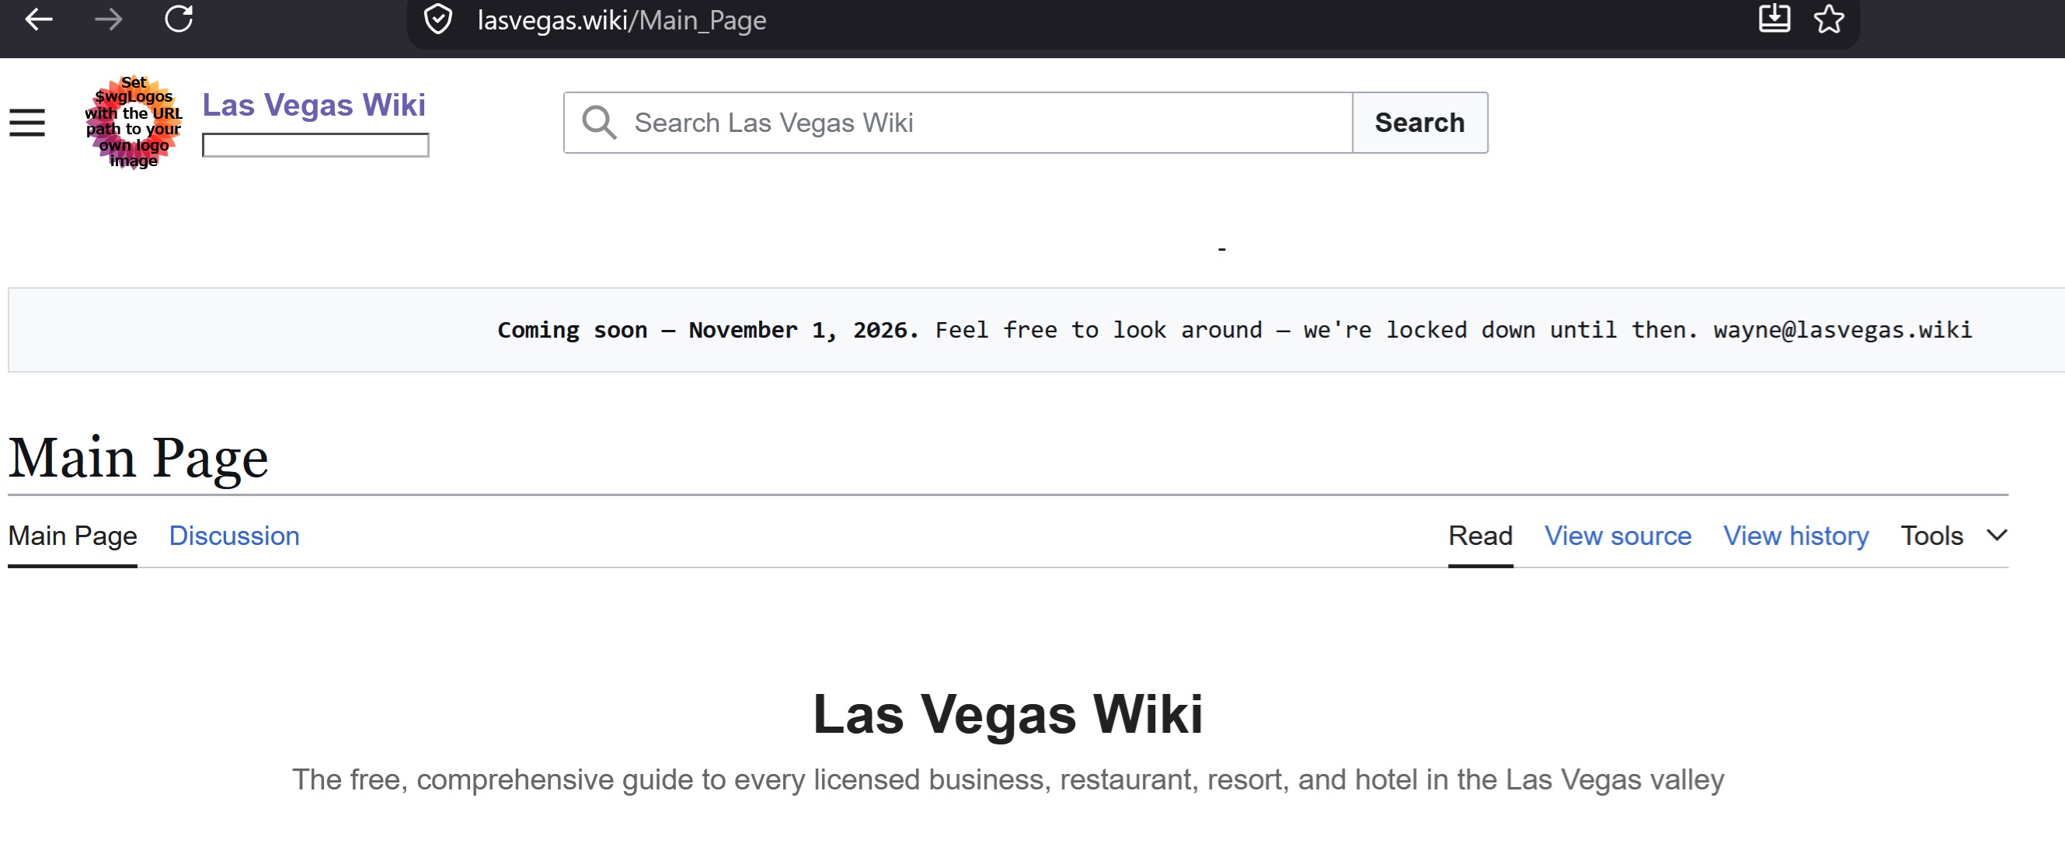Click the chevron beside Tools
This screenshot has width=2065, height=857.
[1997, 535]
